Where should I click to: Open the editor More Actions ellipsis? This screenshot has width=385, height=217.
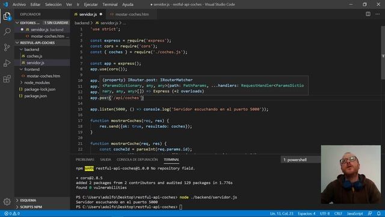(x=377, y=14)
